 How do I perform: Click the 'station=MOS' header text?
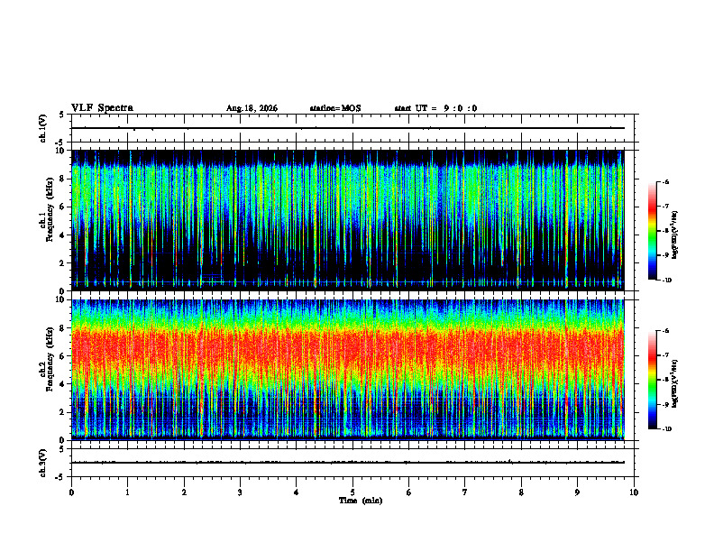(x=335, y=108)
